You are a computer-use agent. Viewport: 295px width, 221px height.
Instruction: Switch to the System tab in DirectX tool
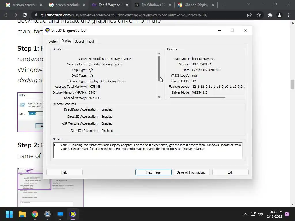click(x=53, y=41)
